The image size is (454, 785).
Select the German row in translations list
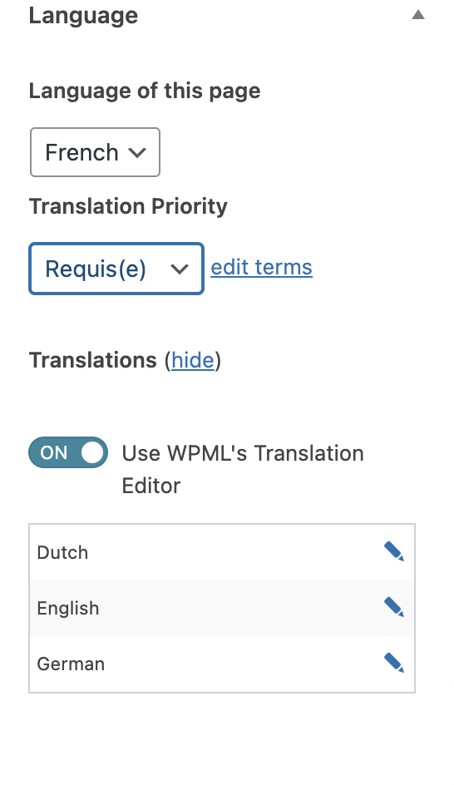tap(222, 664)
